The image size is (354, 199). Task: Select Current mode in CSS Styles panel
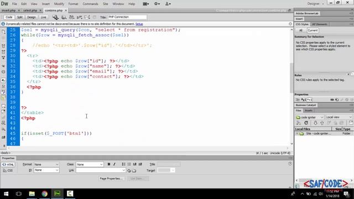[x=313, y=30]
